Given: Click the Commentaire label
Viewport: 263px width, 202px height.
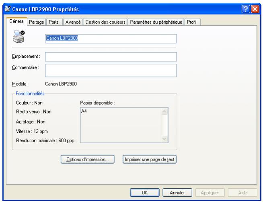Looking at the screenshot, I should [25, 67].
